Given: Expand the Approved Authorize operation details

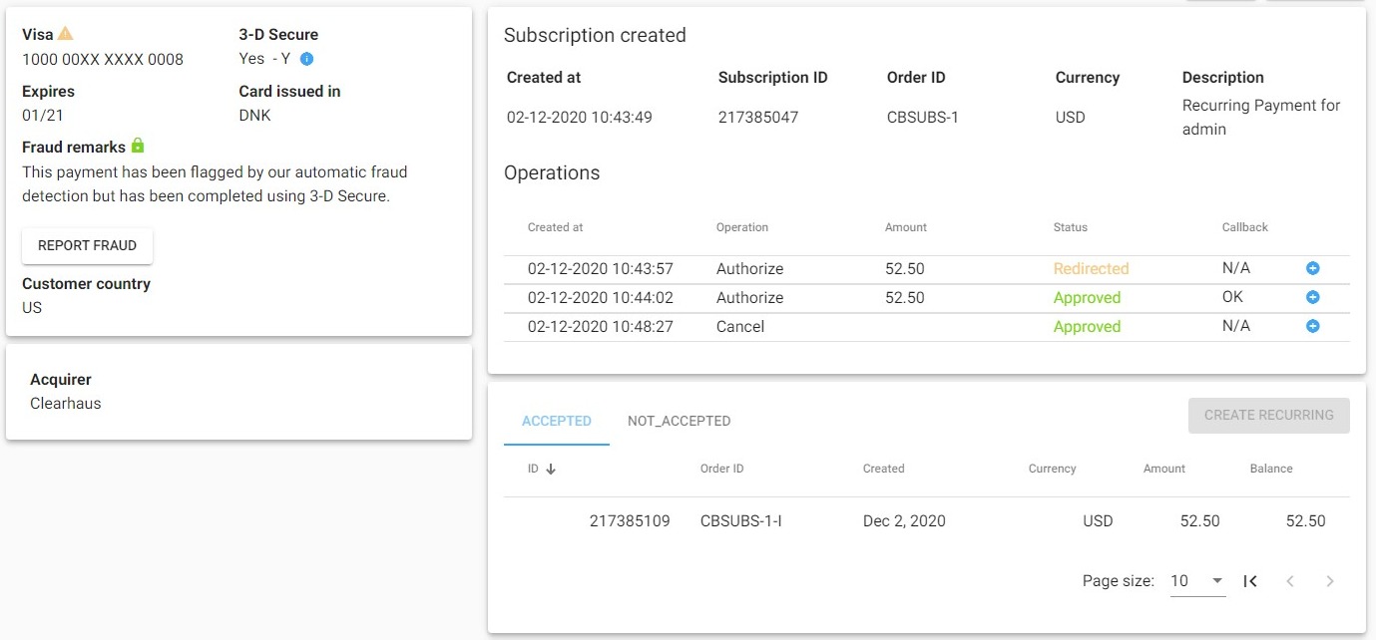Looking at the screenshot, I should point(1312,297).
